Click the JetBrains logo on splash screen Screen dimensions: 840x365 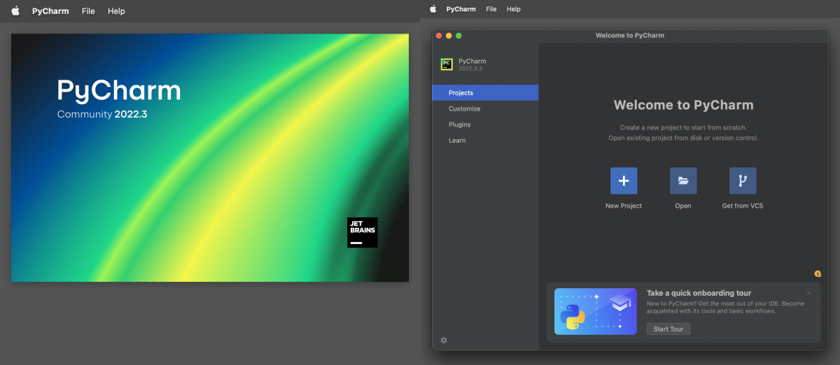click(363, 232)
